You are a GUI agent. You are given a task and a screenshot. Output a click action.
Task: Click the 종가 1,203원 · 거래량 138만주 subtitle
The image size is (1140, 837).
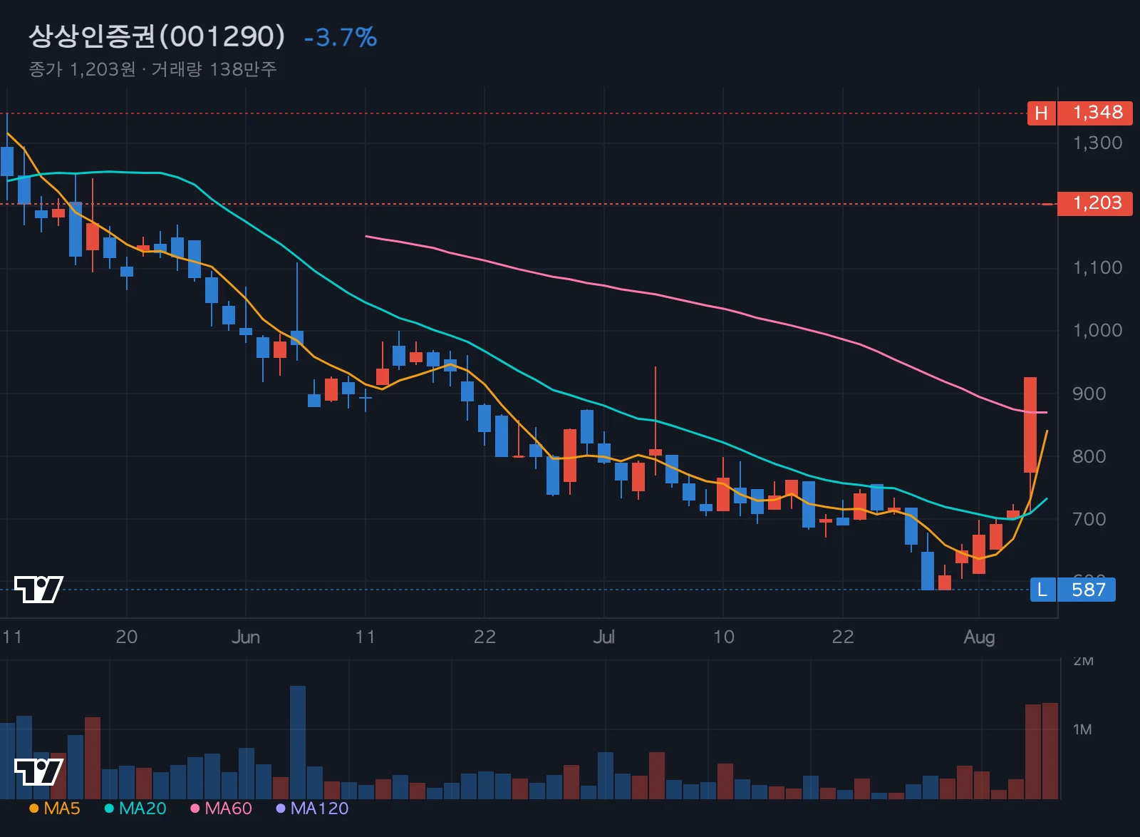152,69
